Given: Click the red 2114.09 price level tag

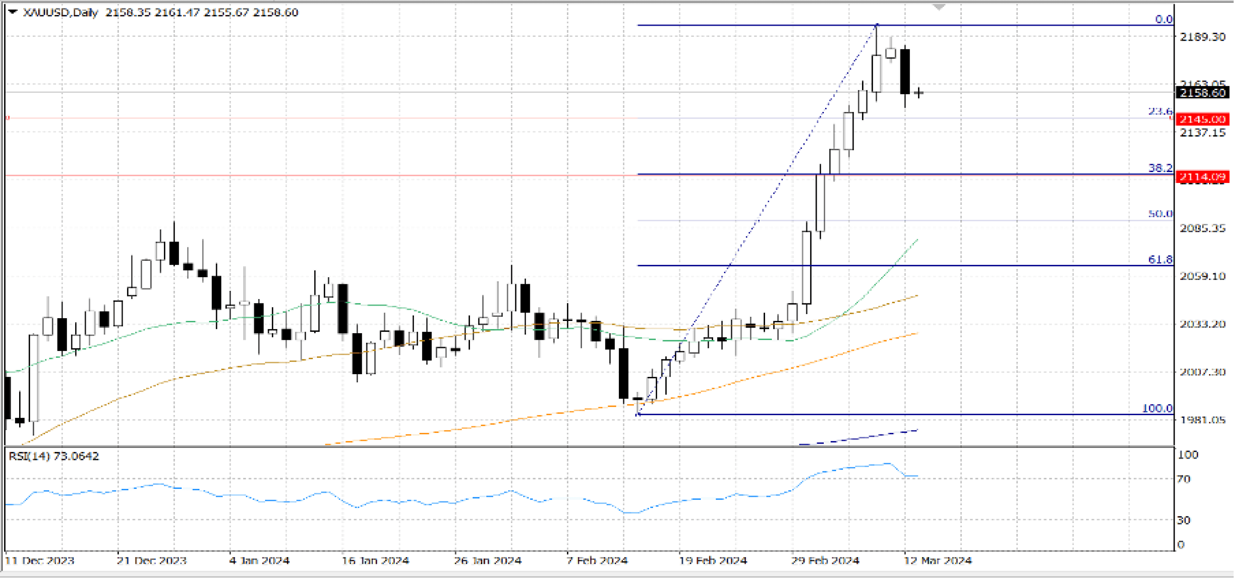Looking at the screenshot, I should pyautogui.click(x=1202, y=177).
